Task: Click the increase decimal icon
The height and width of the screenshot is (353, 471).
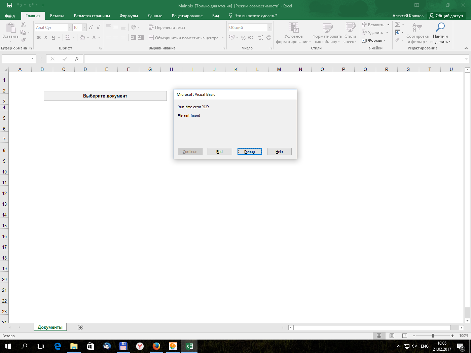Action: coord(261,38)
